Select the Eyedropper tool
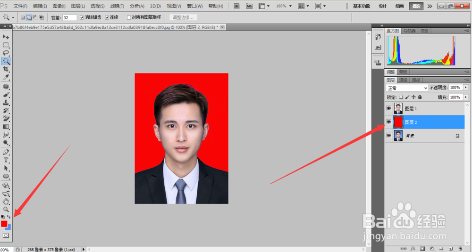Viewport: 472px width, 252px height. click(6, 77)
